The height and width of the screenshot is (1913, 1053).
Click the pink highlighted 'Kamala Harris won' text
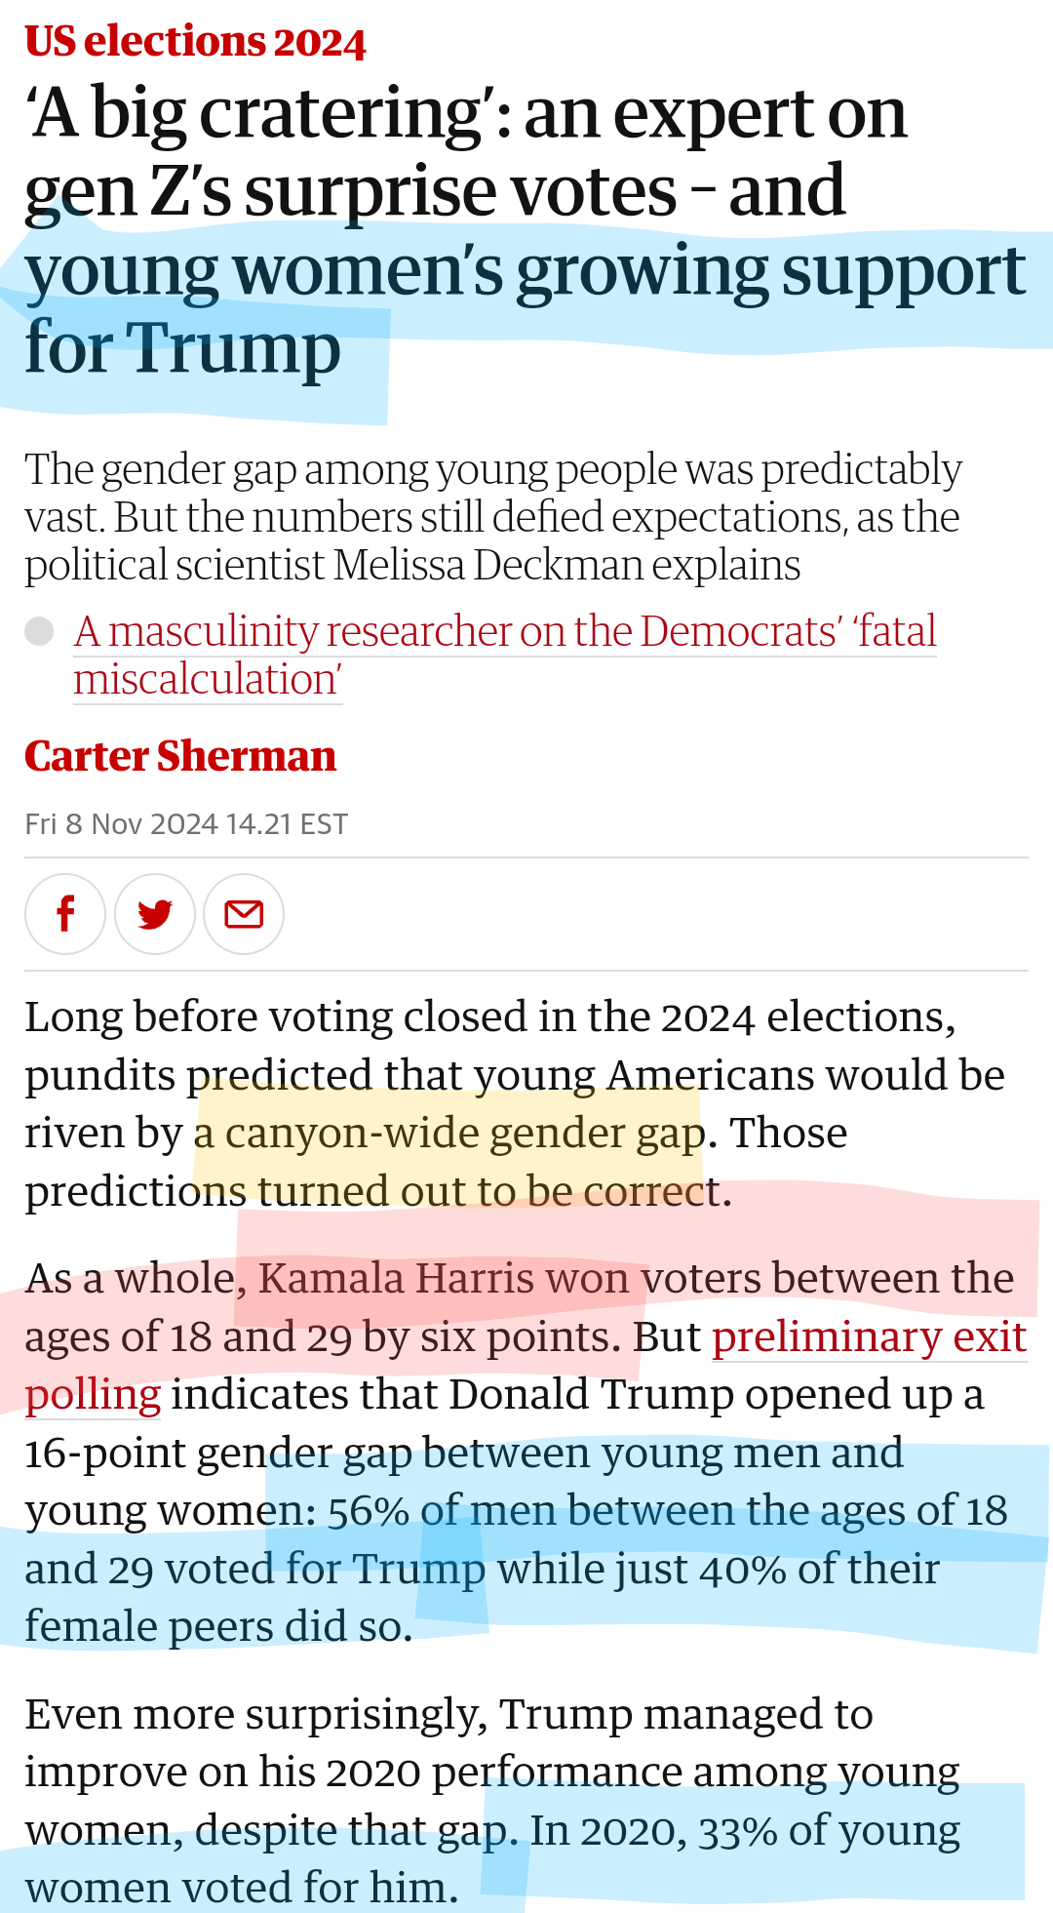click(444, 1279)
